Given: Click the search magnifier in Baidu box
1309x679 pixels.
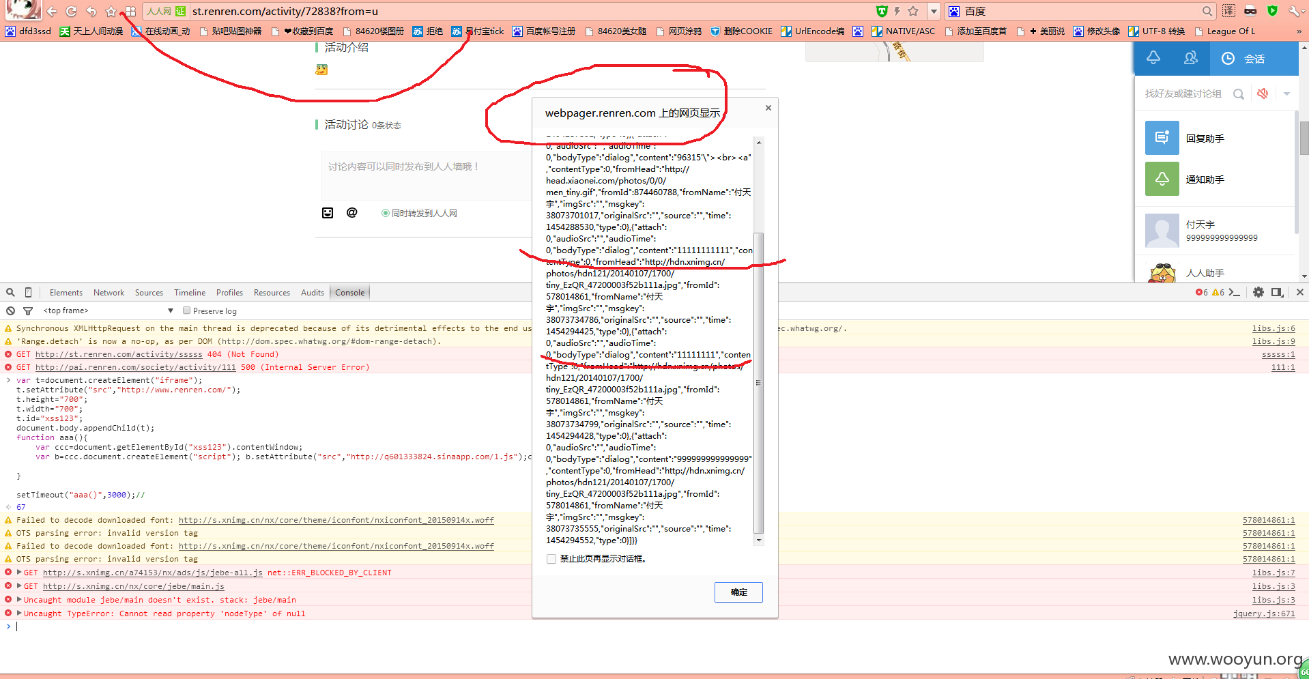Looking at the screenshot, I should [1207, 11].
